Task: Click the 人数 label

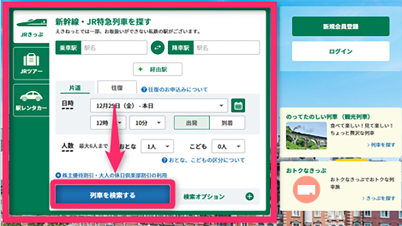Action: [x=68, y=146]
